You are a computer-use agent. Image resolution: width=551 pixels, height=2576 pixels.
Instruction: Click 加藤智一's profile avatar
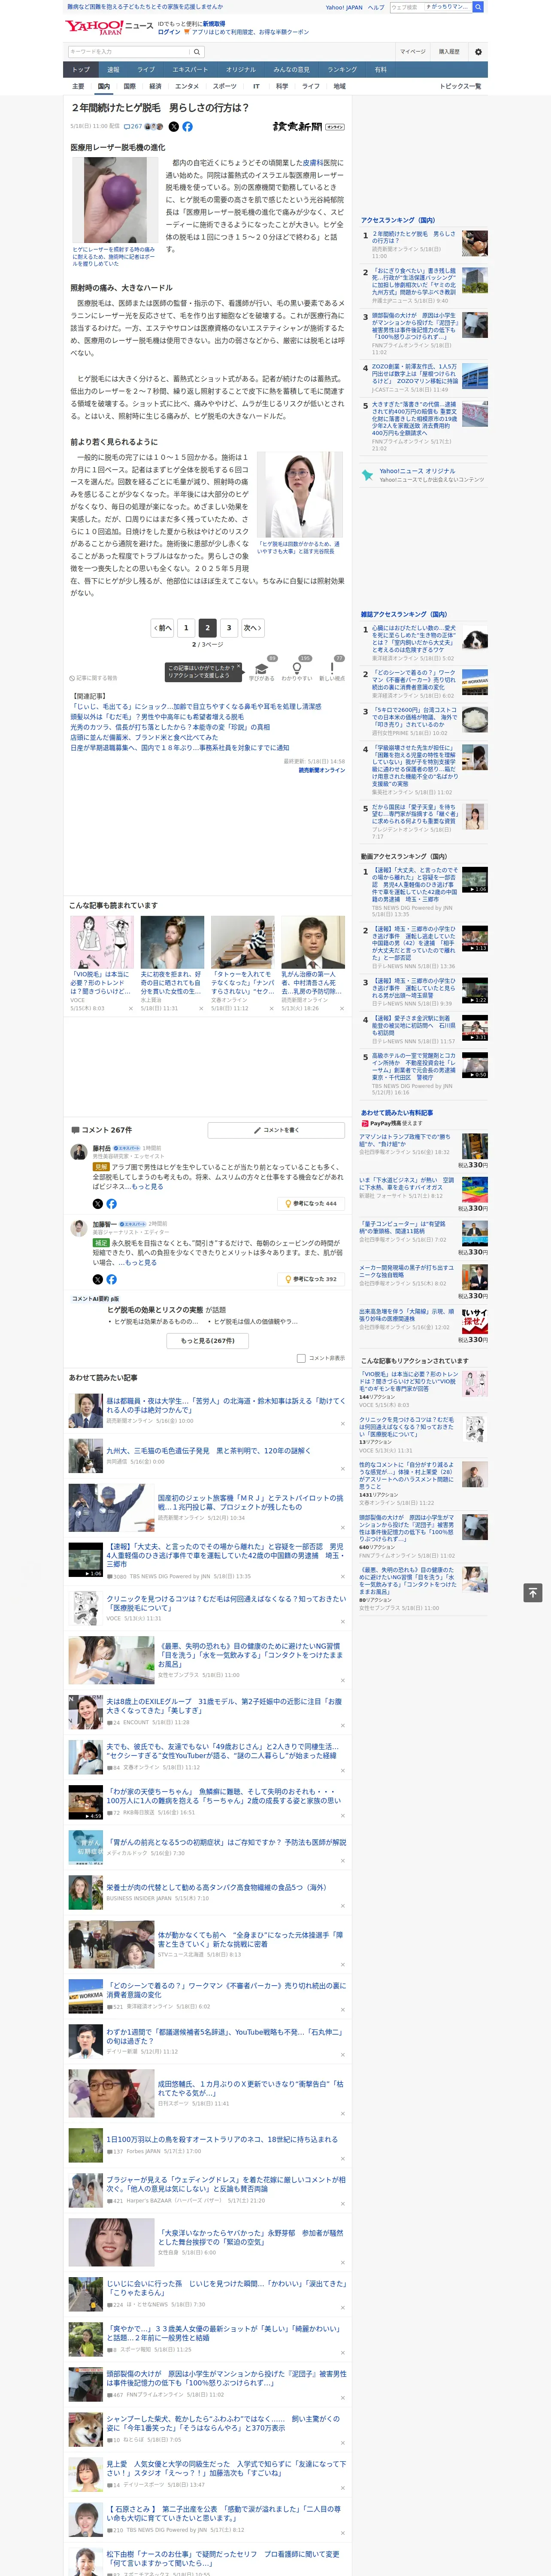[x=78, y=1228]
